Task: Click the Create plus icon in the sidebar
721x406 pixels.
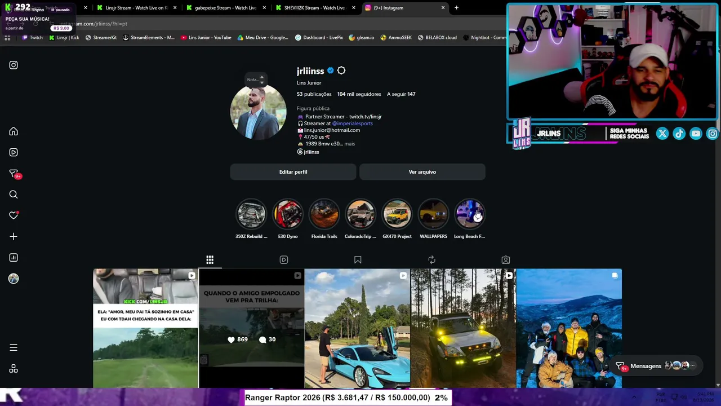Action: (14, 236)
